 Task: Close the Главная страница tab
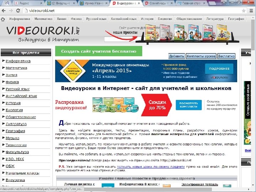(204, 3)
